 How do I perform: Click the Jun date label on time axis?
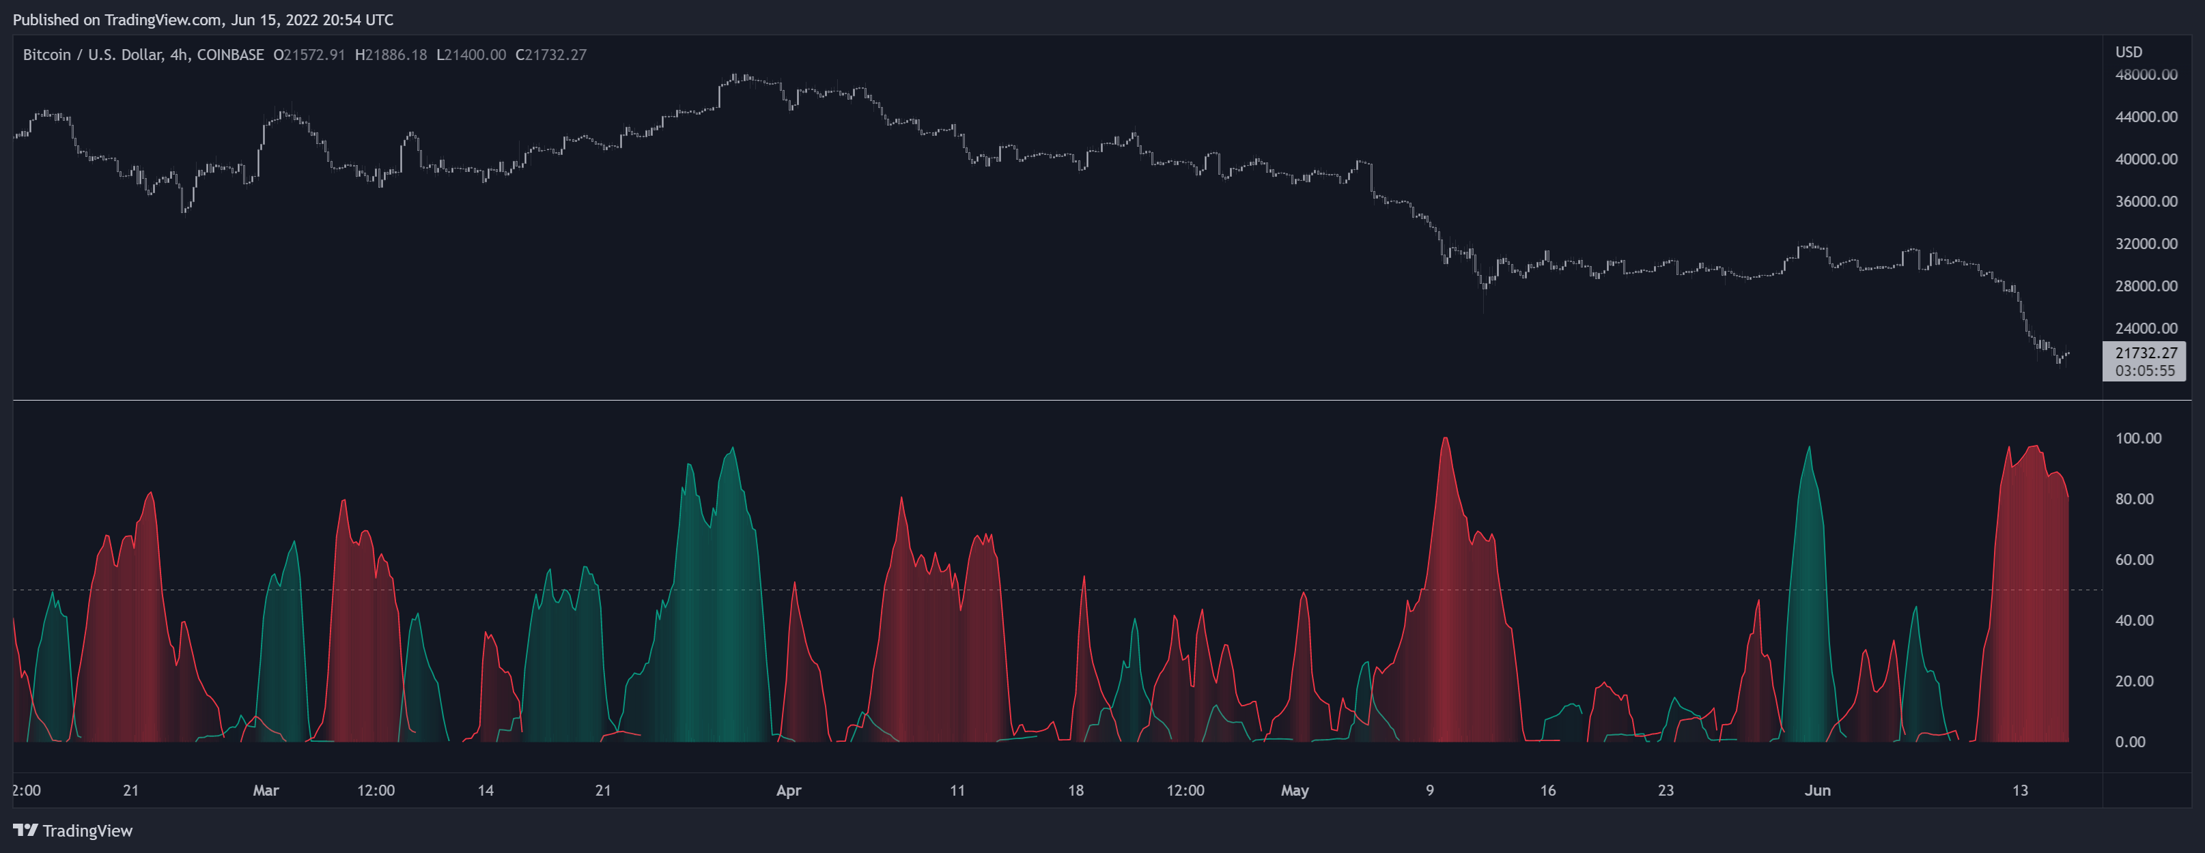[x=1817, y=790]
